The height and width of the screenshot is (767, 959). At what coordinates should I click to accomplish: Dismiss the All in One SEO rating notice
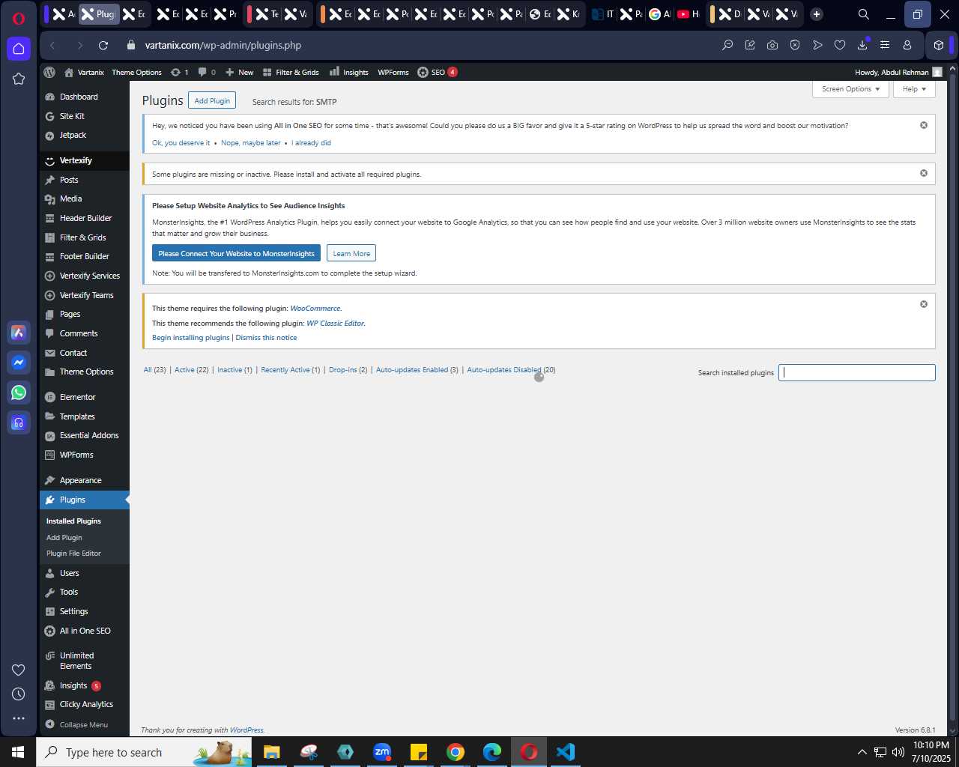[x=924, y=125]
